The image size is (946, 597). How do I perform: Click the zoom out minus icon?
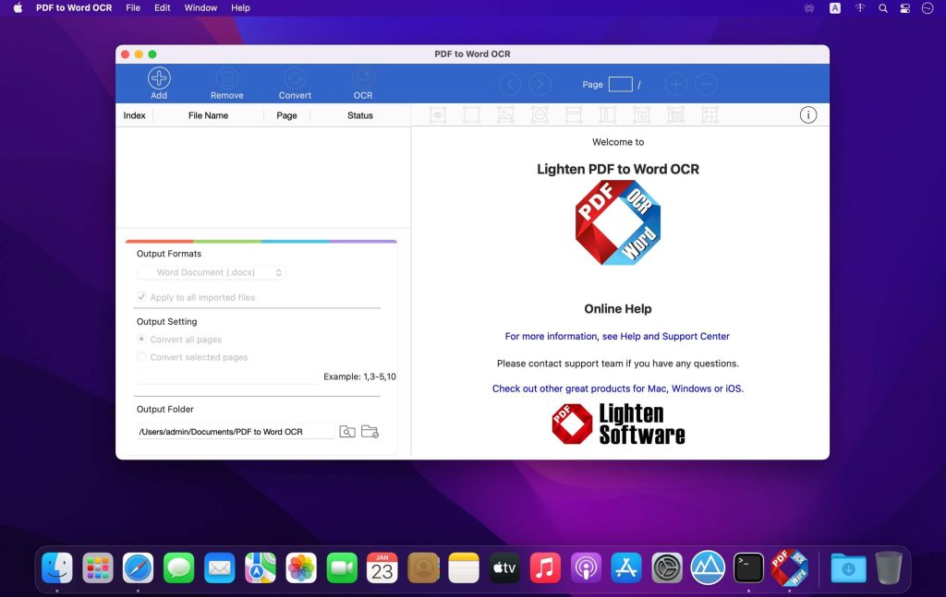[x=706, y=85]
